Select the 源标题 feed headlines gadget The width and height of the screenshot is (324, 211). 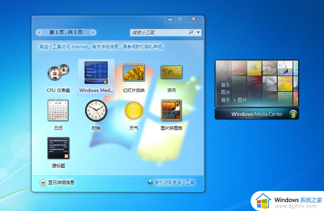58,148
